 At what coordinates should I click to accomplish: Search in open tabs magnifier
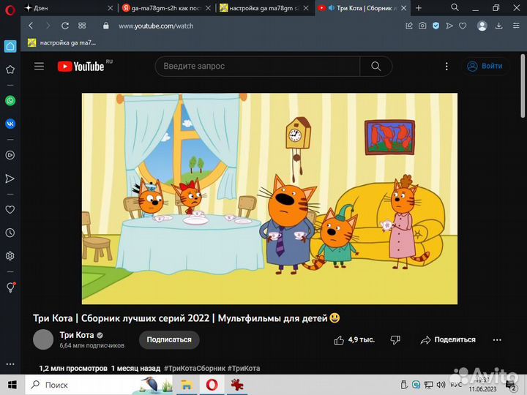pyautogui.click(x=455, y=7)
